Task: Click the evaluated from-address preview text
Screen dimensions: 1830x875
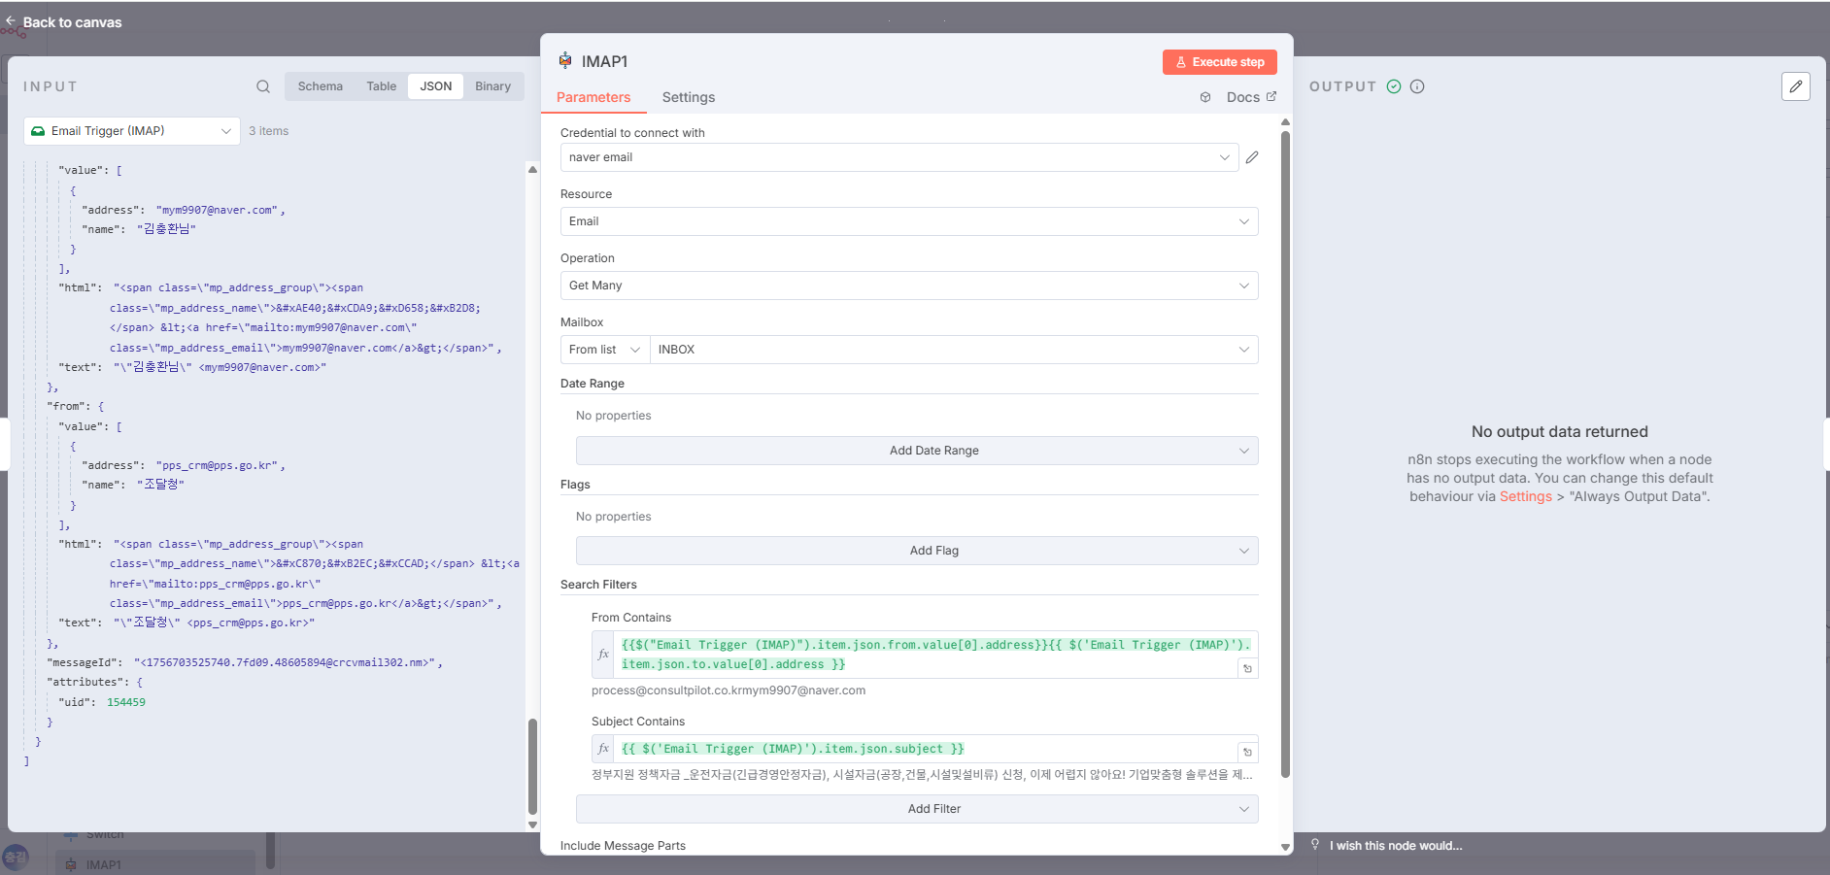Action: tap(729, 690)
